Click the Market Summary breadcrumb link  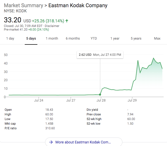pos(23,5)
